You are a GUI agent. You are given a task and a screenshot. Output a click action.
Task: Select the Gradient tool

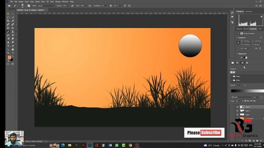tap(8, 39)
